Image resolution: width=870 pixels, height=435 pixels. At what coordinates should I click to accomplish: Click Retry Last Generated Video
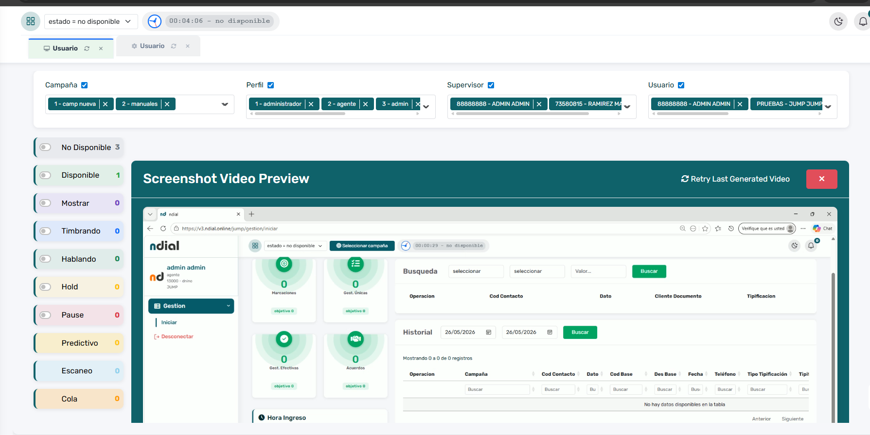tap(735, 179)
